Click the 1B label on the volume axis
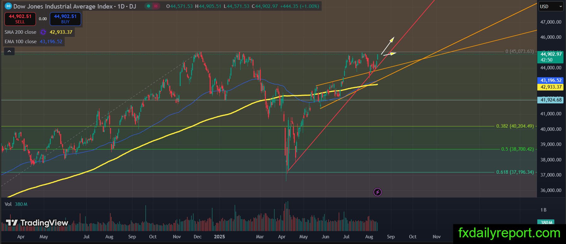 [x=543, y=210]
